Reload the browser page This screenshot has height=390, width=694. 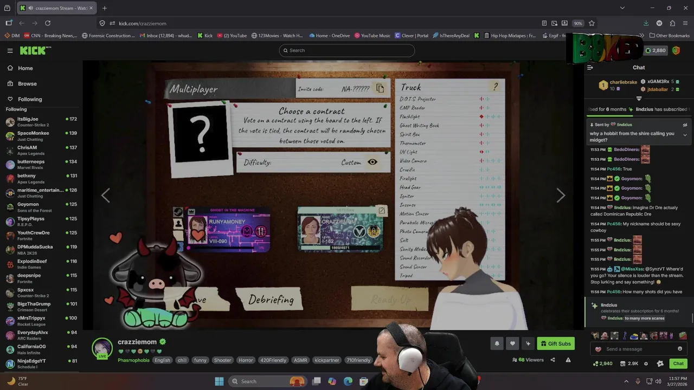(x=48, y=23)
